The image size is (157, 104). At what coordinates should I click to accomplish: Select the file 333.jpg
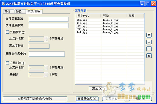[82, 29]
